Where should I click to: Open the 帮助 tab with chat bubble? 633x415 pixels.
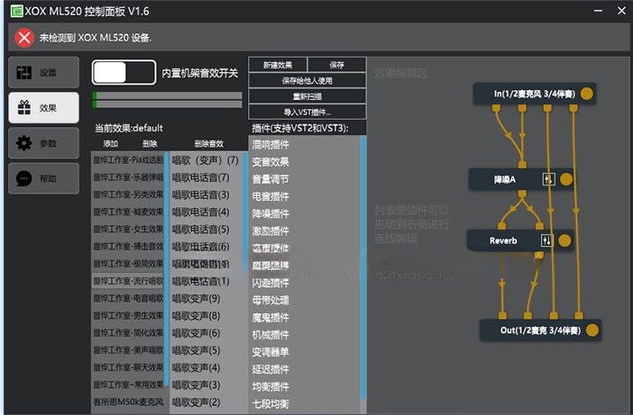(x=43, y=178)
